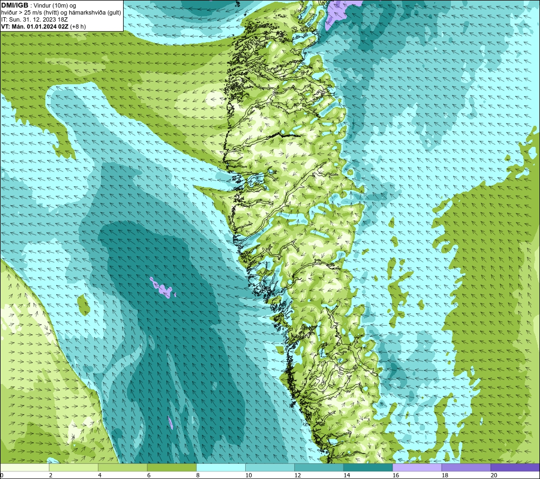Click the legend label '12'
The width and height of the screenshot is (540, 479).
(298, 475)
